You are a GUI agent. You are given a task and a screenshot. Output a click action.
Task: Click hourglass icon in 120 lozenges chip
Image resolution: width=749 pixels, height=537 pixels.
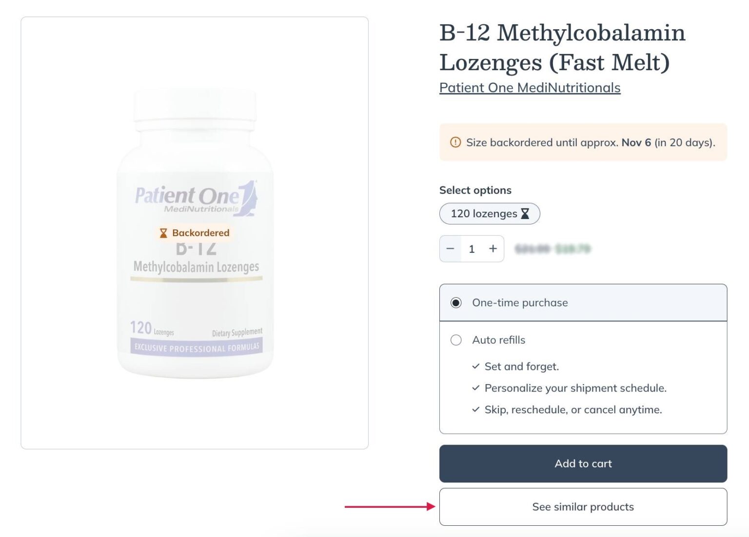[525, 214]
